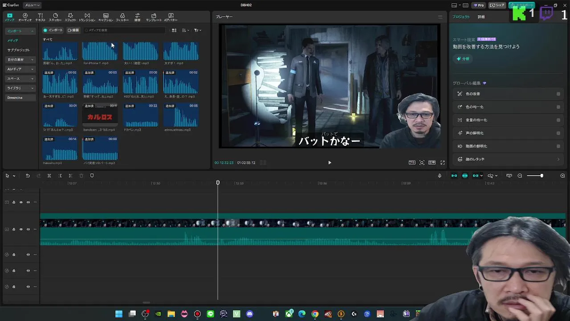Toggle timeline main-track magnet snapping
This screenshot has width=570, height=321.
454,176
